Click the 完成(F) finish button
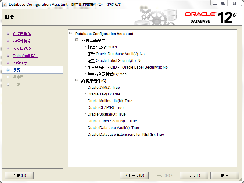Image resolution: width=244 pixels, height=183 pixels. coord(194,176)
